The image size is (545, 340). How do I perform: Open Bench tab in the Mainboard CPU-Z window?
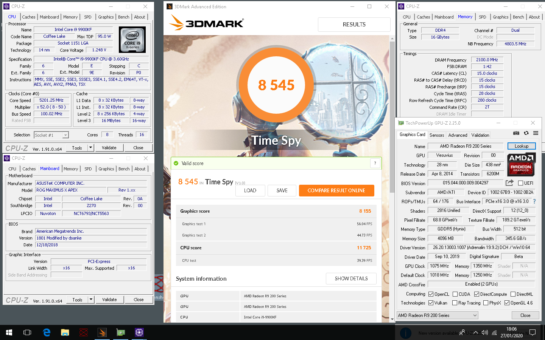tap(124, 169)
